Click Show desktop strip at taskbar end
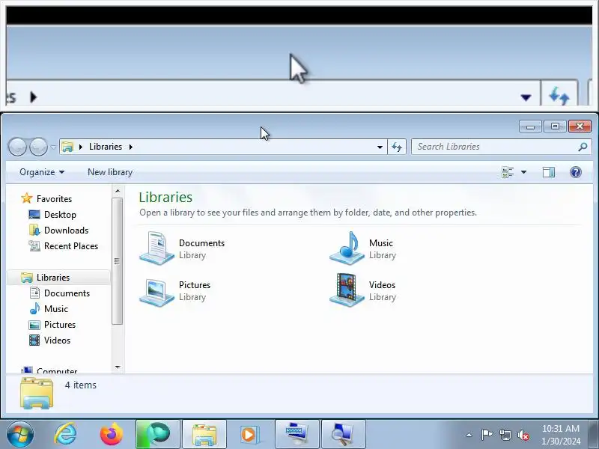The width and height of the screenshot is (599, 449). point(594,434)
